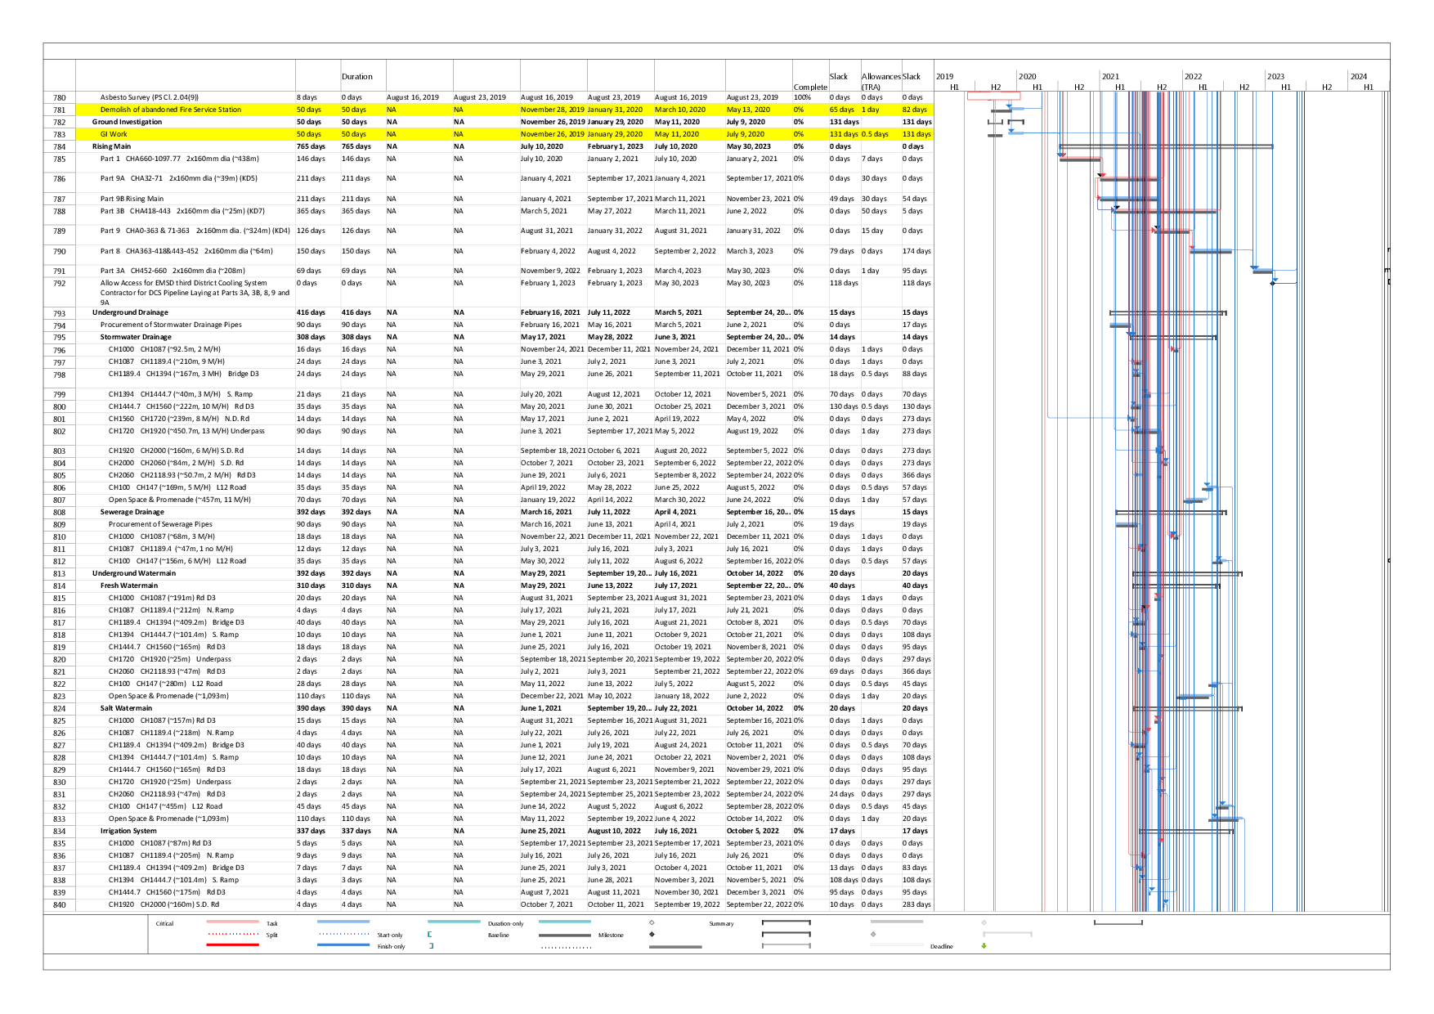Select the 'Milestone' legend label
Image resolution: width=1434 pixels, height=1014 pixels.
[611, 935]
